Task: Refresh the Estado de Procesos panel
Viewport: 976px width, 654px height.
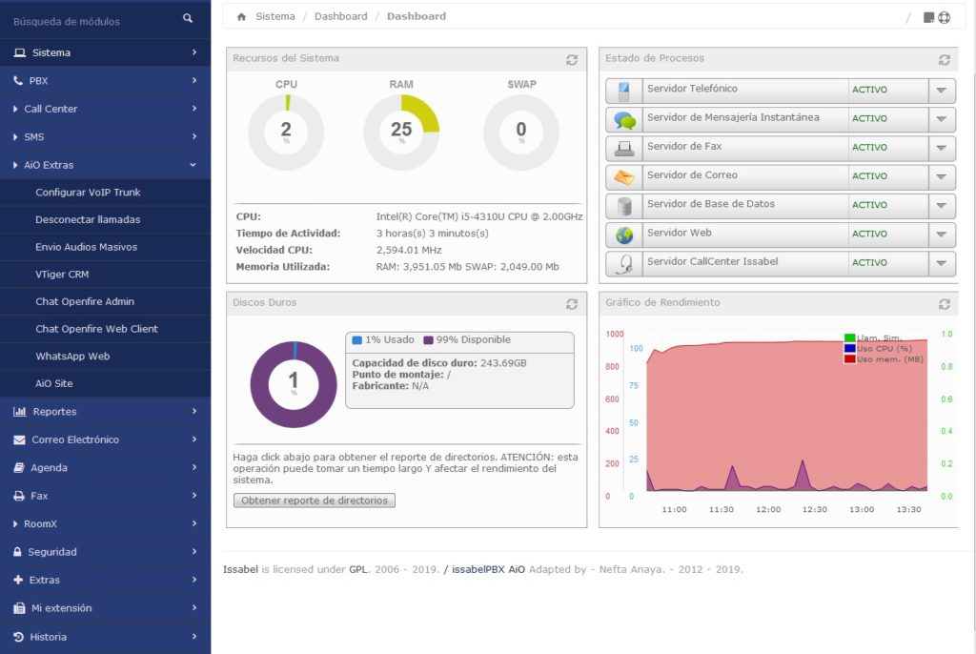Action: click(945, 59)
